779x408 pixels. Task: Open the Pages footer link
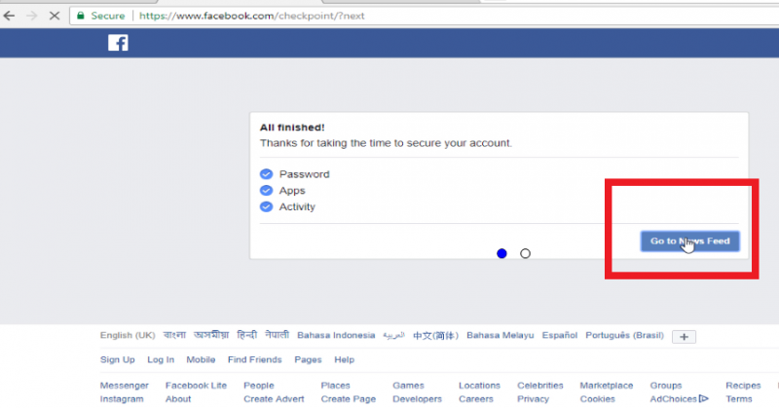pyautogui.click(x=308, y=359)
